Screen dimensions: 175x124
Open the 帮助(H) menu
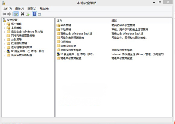[x=44, y=9]
